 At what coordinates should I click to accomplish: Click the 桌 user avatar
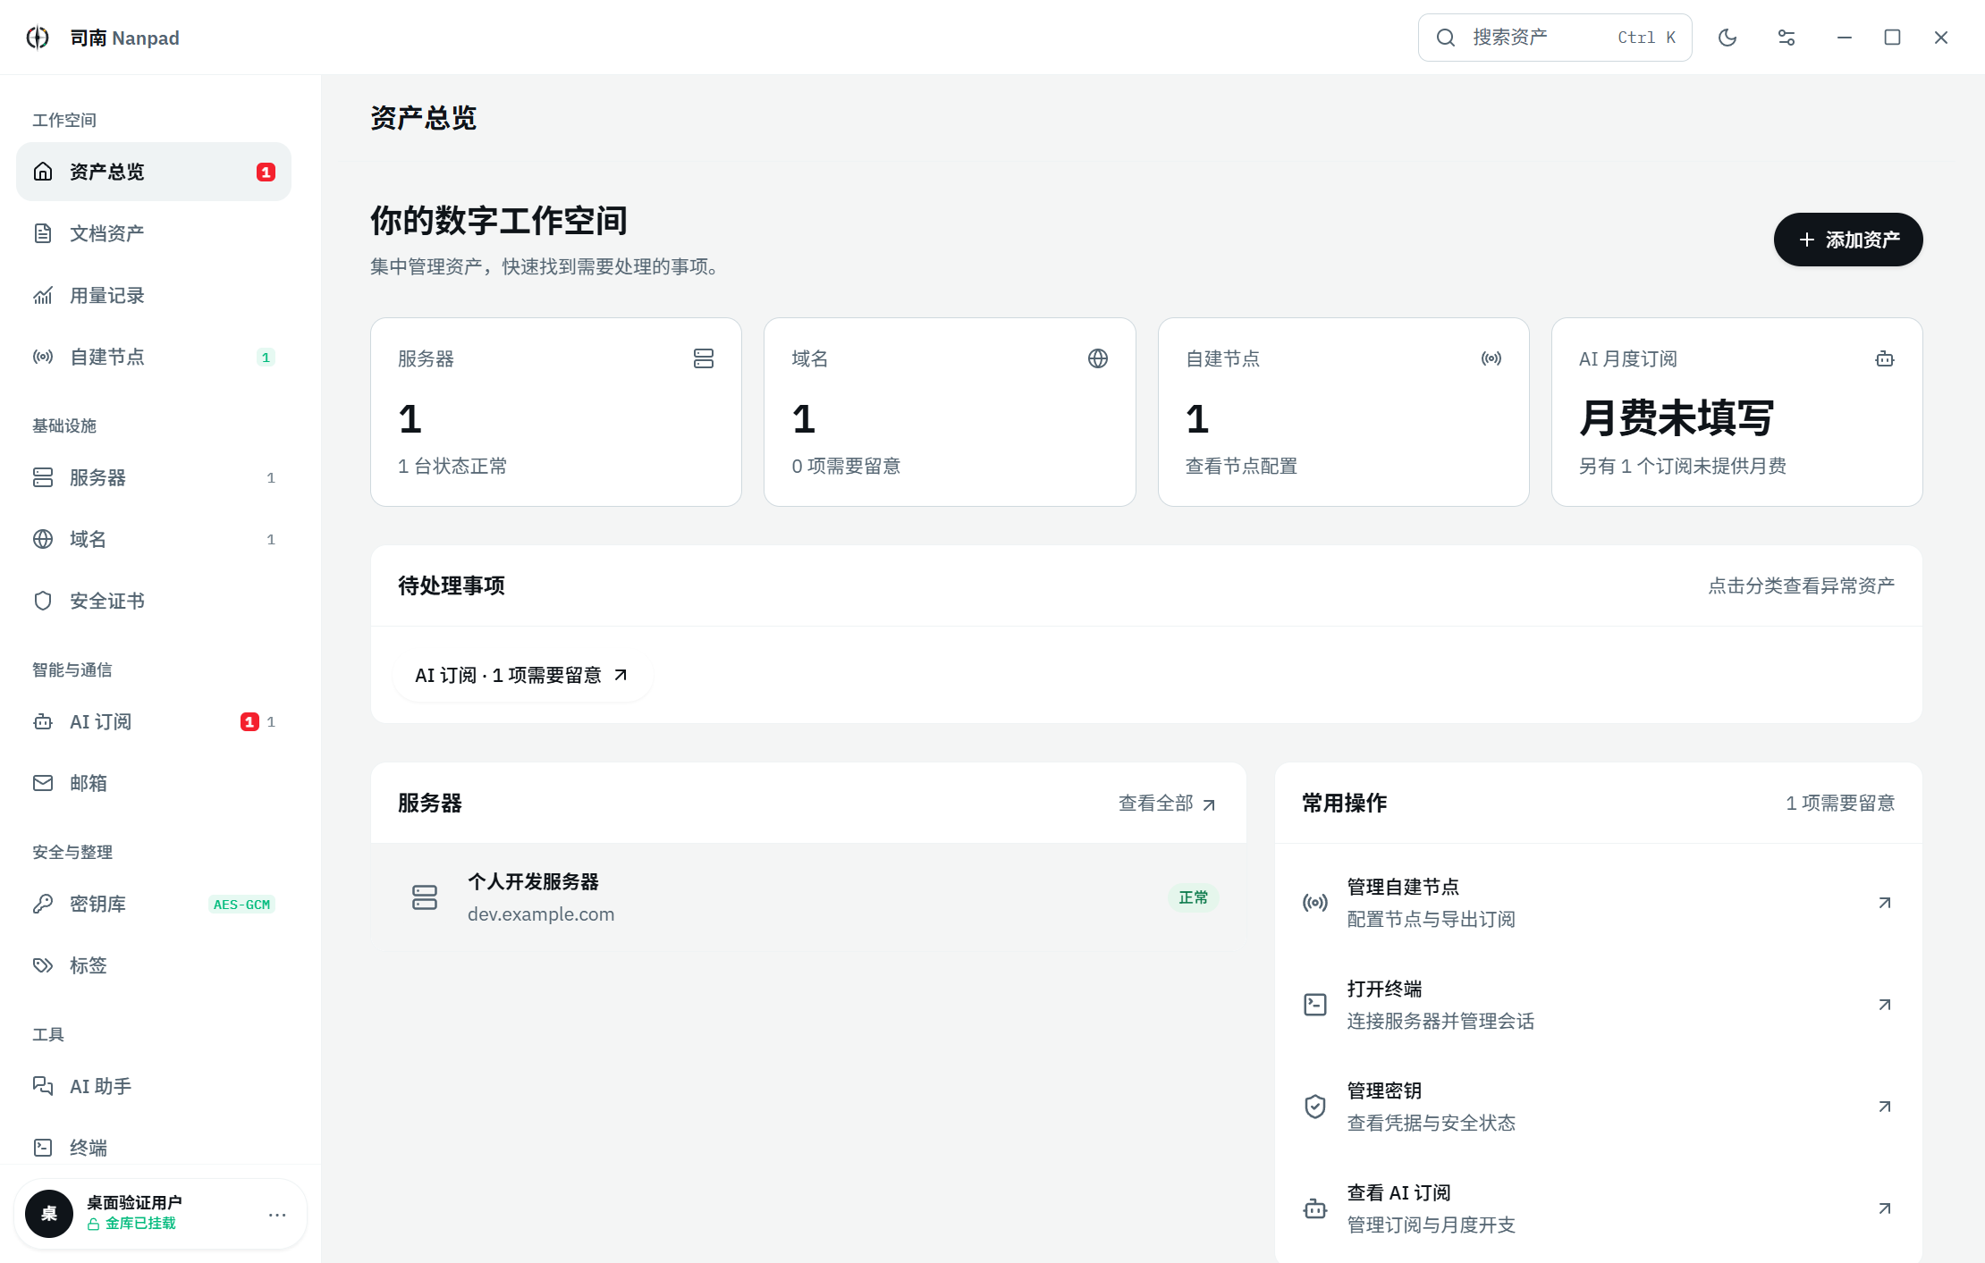coord(49,1214)
